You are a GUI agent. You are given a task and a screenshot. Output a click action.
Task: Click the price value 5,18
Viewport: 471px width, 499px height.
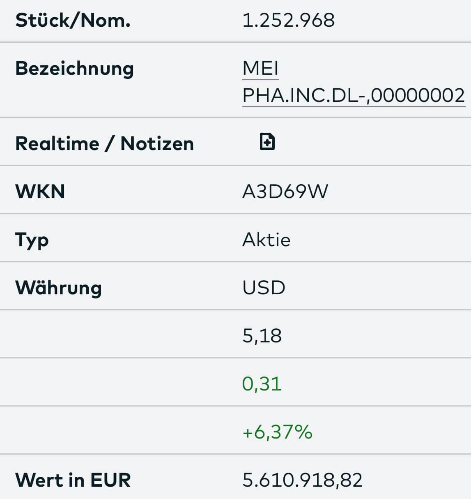262,336
